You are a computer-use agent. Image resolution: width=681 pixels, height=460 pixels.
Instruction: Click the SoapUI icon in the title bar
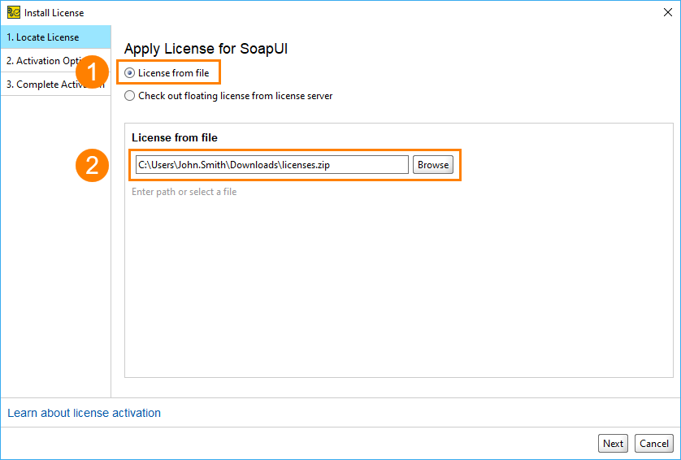[x=14, y=12]
